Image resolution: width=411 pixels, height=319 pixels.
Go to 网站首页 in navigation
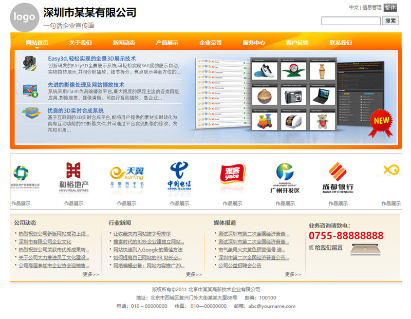pyautogui.click(x=37, y=43)
